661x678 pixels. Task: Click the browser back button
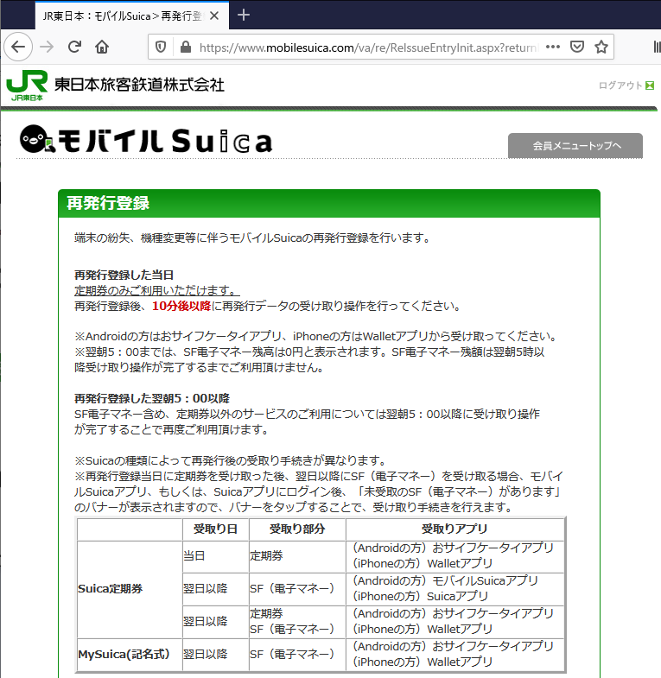point(19,47)
